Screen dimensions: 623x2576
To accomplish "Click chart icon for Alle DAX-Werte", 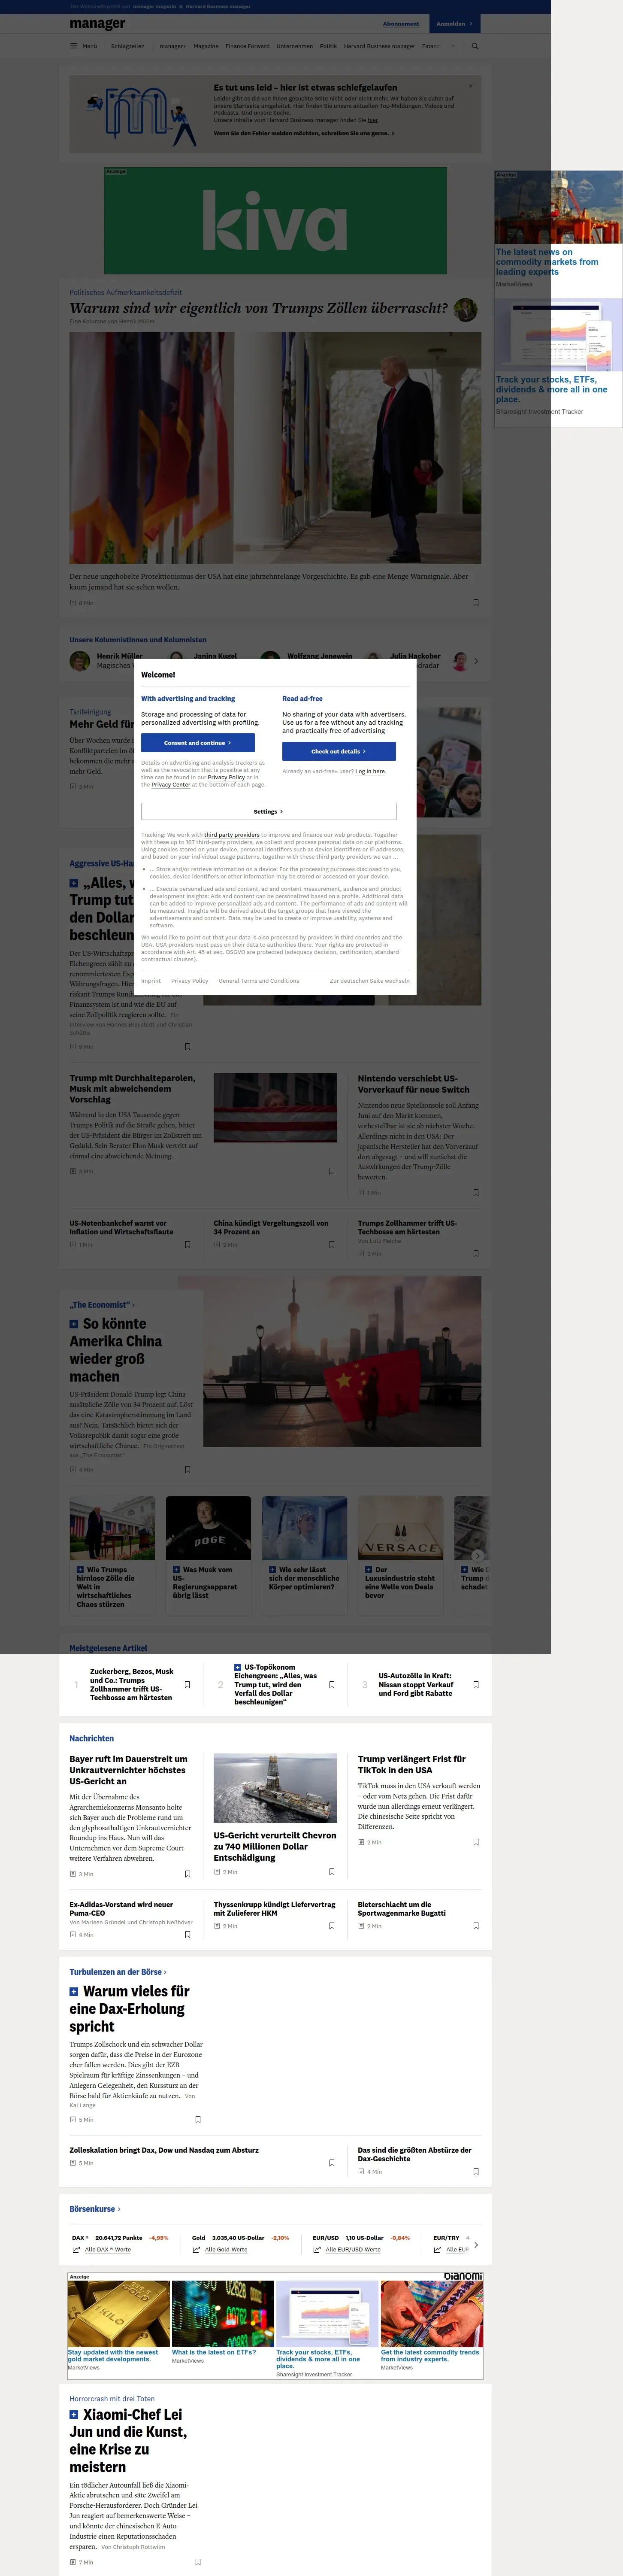I will tap(77, 2250).
